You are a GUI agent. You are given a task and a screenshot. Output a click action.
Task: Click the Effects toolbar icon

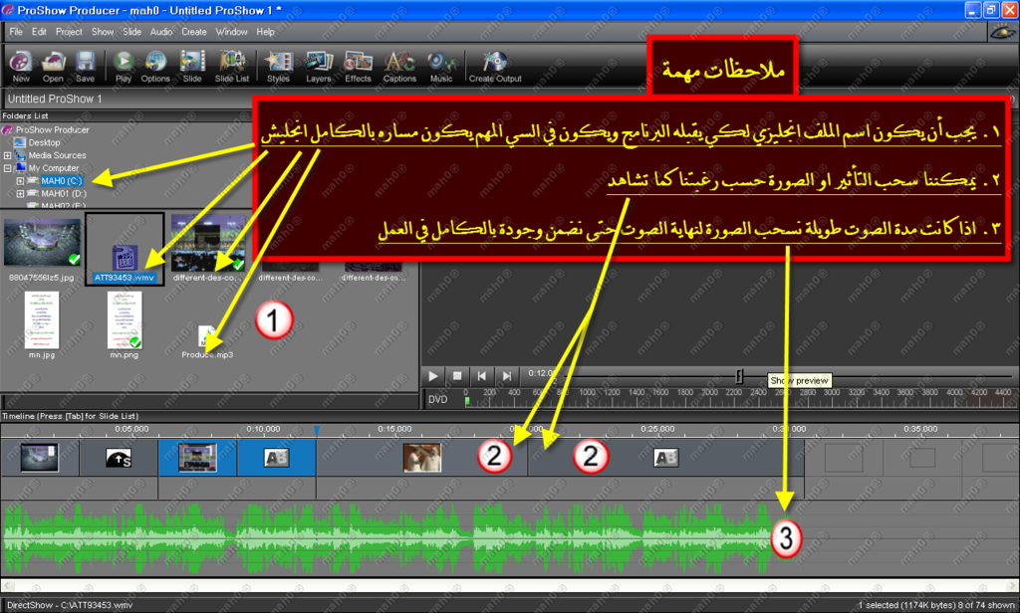click(358, 62)
